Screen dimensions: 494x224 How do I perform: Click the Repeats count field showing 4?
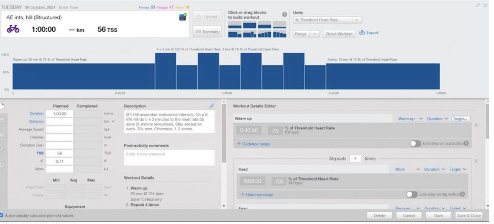click(x=354, y=159)
